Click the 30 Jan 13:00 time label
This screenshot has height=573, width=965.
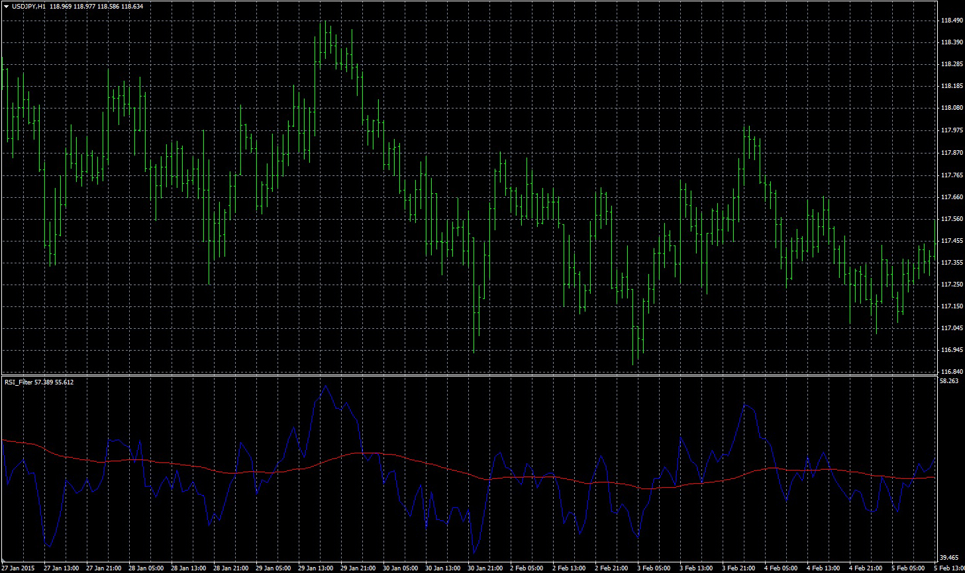click(443, 568)
